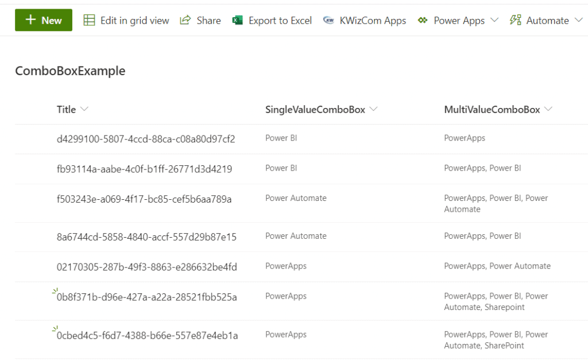588x364 pixels.
Task: Click 'PowerApps, Power BI' in fb93114a row
Action: 482,168
